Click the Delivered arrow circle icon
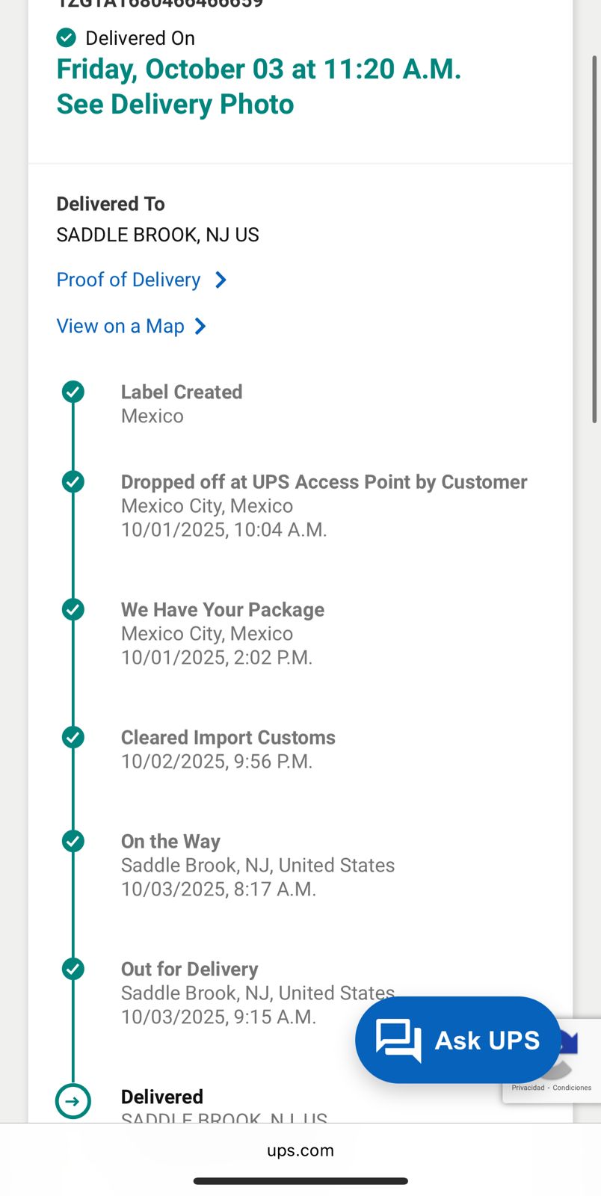This screenshot has width=601, height=1196. tap(73, 1101)
